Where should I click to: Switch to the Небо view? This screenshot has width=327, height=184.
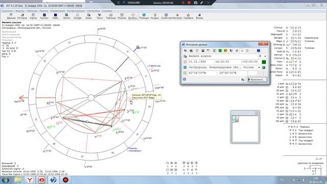tap(55, 16)
